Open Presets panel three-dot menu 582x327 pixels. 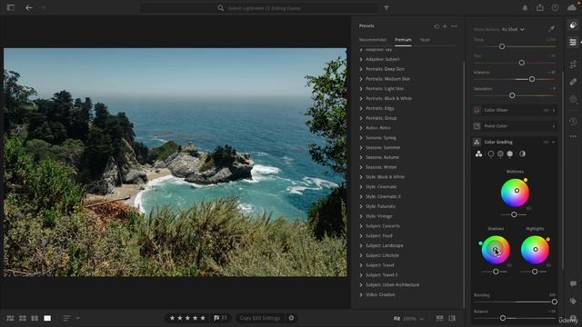[454, 26]
